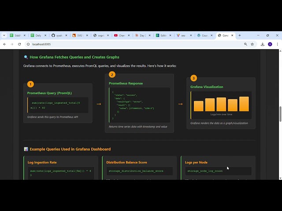The image size is (282, 211).
Task: Open a new tab with plus button
Action: pos(240,35)
